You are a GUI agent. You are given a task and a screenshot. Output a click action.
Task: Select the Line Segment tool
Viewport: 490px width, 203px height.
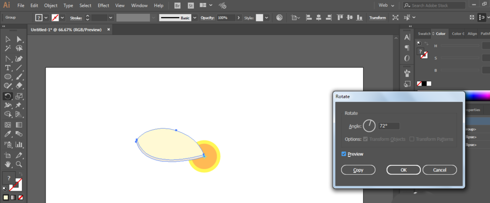[19, 68]
